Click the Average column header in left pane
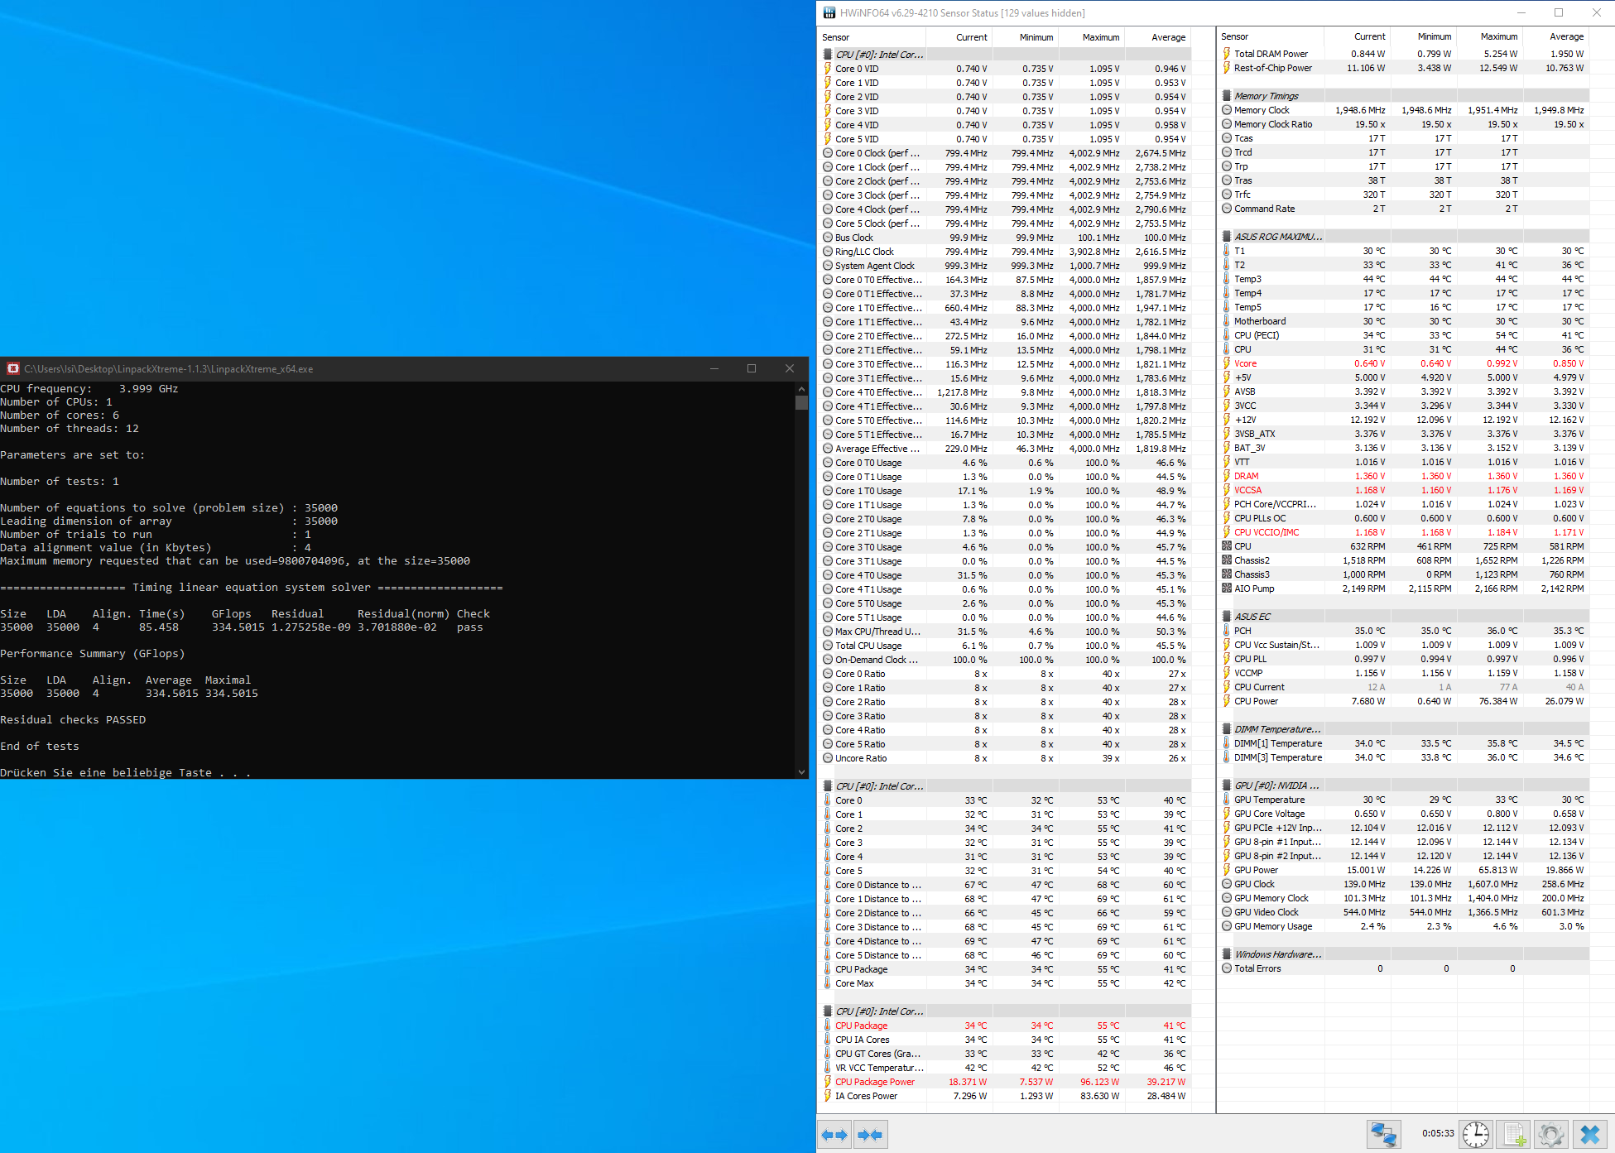The width and height of the screenshot is (1615, 1153). pos(1157,37)
